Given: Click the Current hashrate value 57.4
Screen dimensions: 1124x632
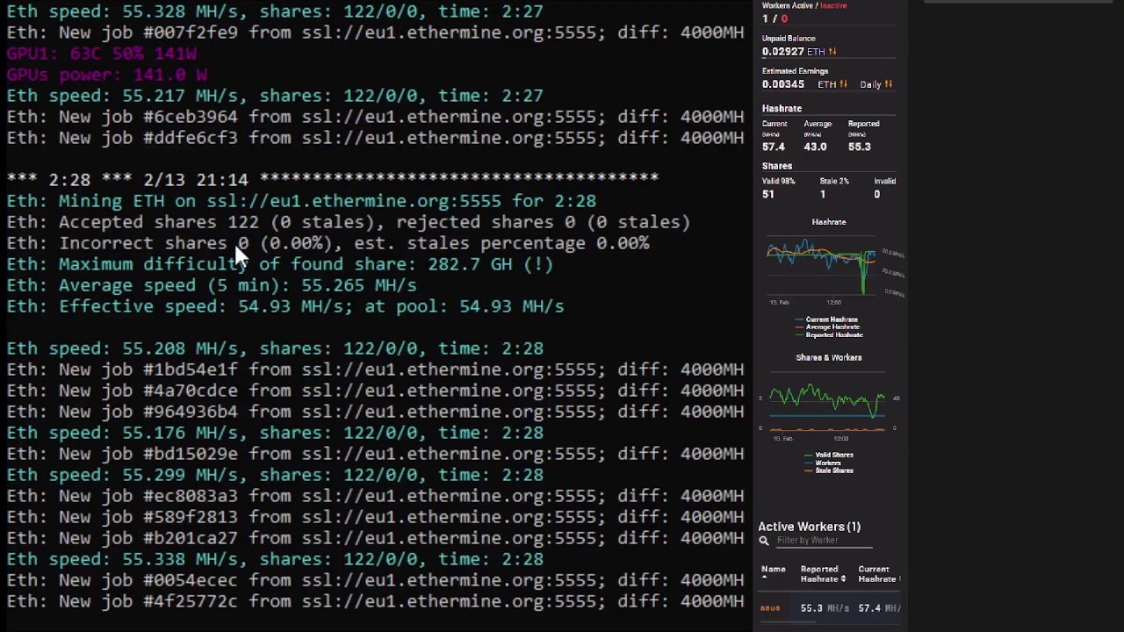Looking at the screenshot, I should point(773,147).
